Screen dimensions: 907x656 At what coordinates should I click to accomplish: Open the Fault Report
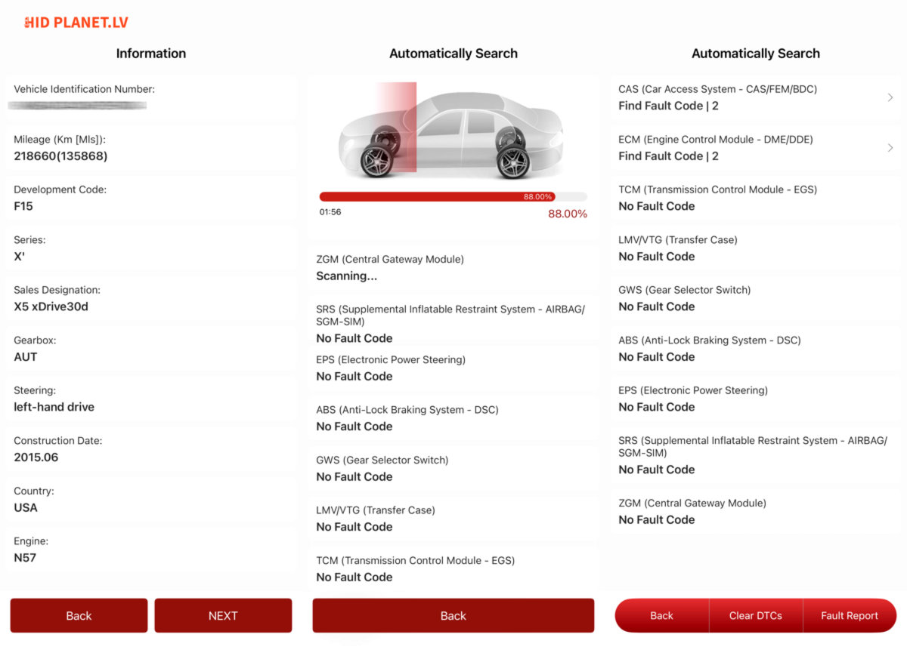click(x=850, y=615)
